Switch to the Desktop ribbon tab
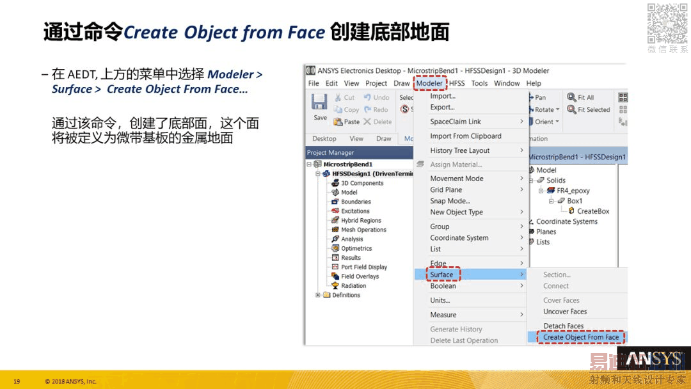Screen dimensions: 691x389 pyautogui.click(x=324, y=138)
